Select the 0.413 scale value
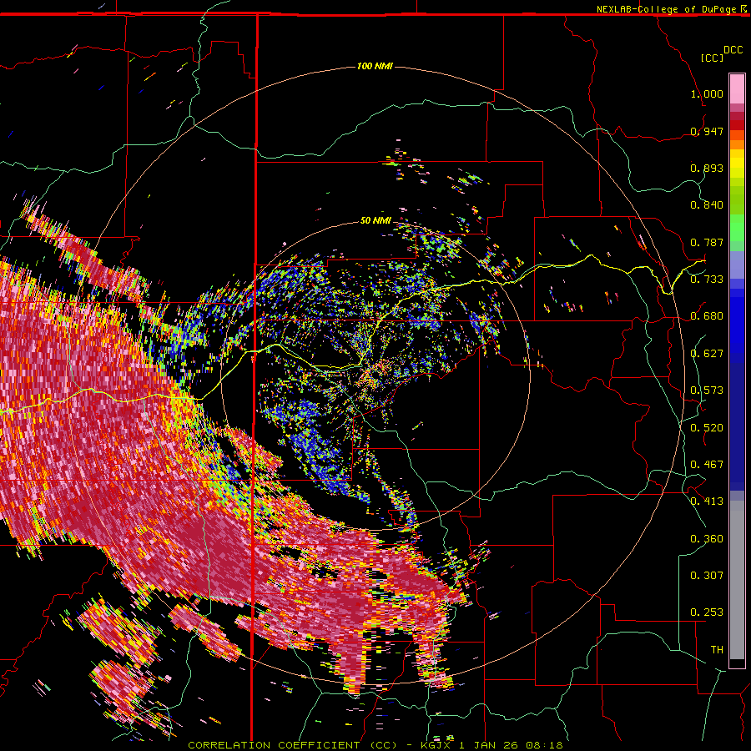Image resolution: width=751 pixels, height=751 pixels. coord(707,502)
